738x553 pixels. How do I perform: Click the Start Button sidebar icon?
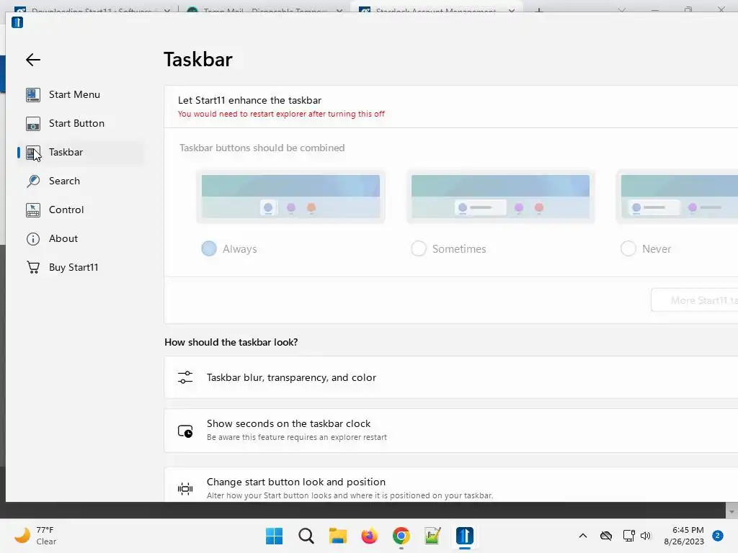(x=33, y=124)
